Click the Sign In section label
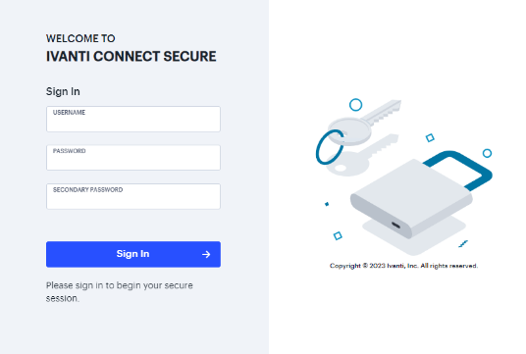The image size is (526, 354). (63, 91)
